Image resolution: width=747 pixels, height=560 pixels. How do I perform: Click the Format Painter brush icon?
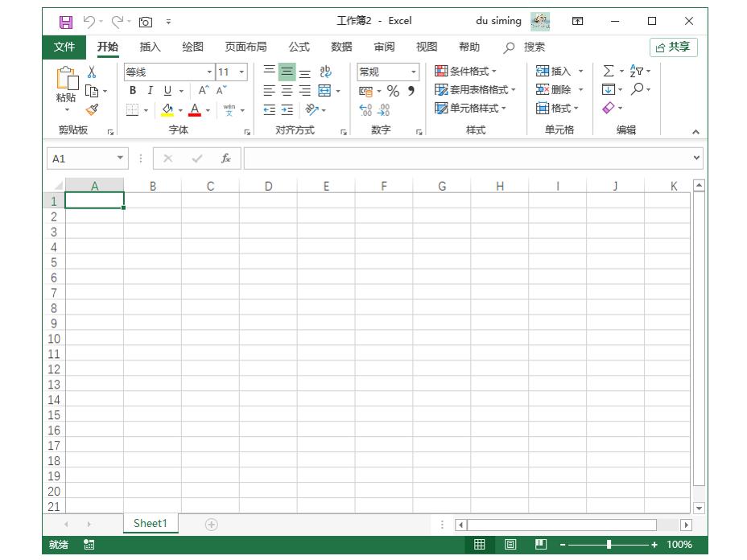point(92,109)
